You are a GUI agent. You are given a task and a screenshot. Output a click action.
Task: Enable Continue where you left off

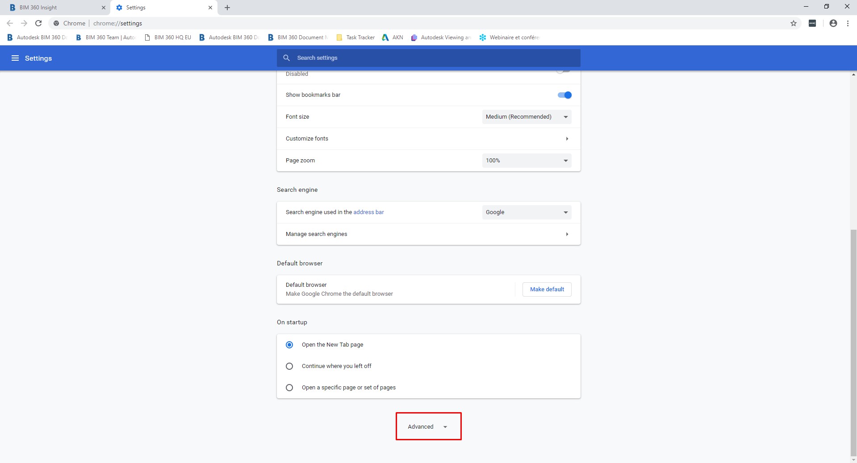pos(289,366)
